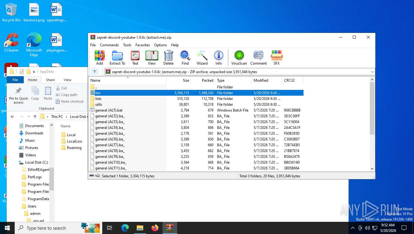Click the Delete trash icon in WinRAR
This screenshot has height=234, width=414.
coord(168,58)
